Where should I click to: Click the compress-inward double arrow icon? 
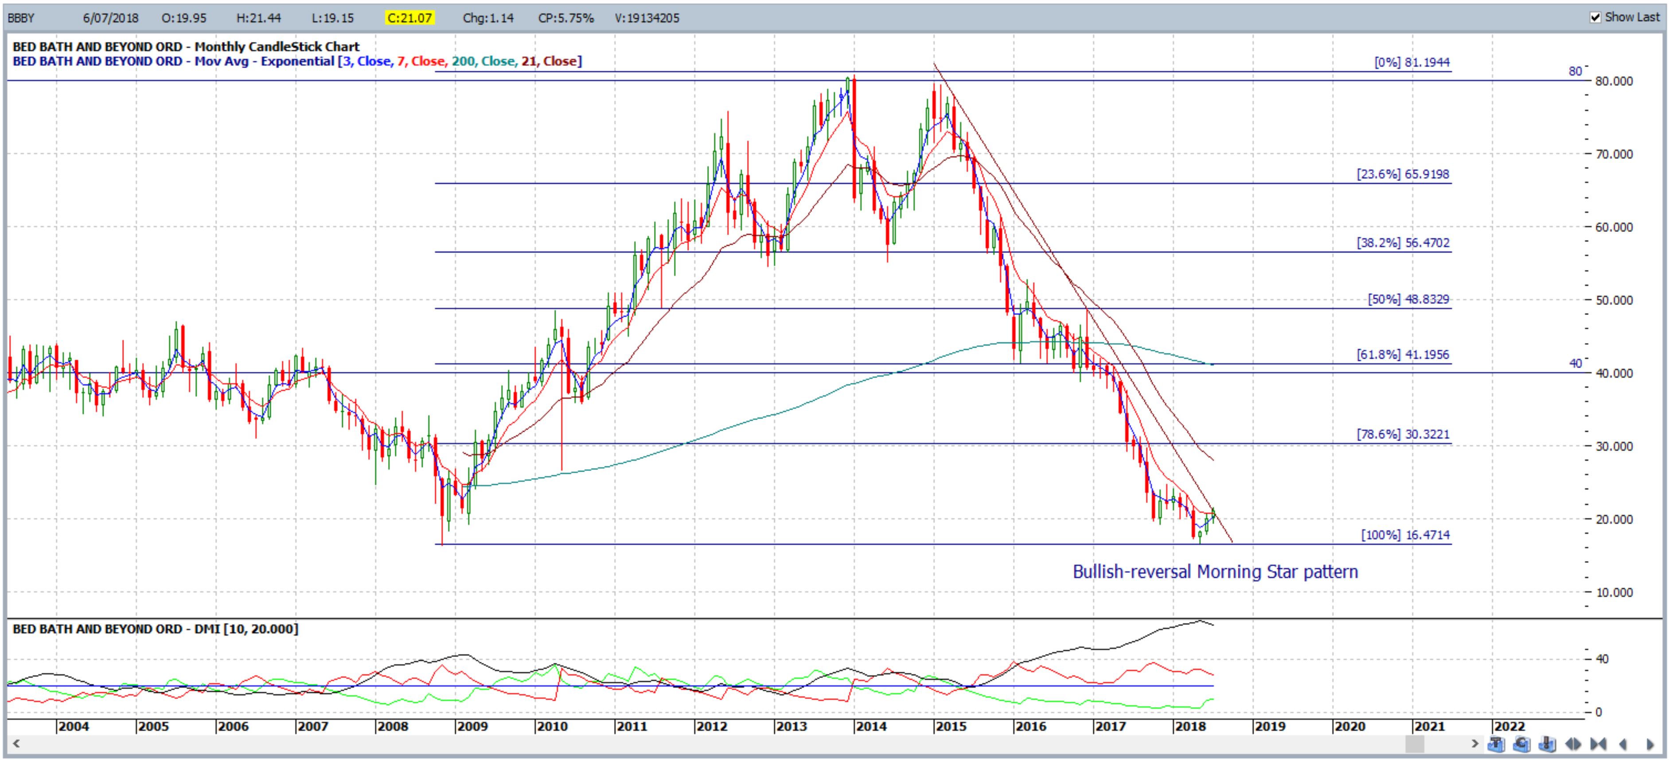point(1598,744)
